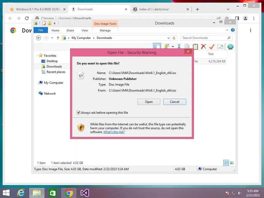Viewport: 264px width, 198px height.
Task: Click the clipboard Paste icon in Explorer toolbar
Action: tap(195, 46)
